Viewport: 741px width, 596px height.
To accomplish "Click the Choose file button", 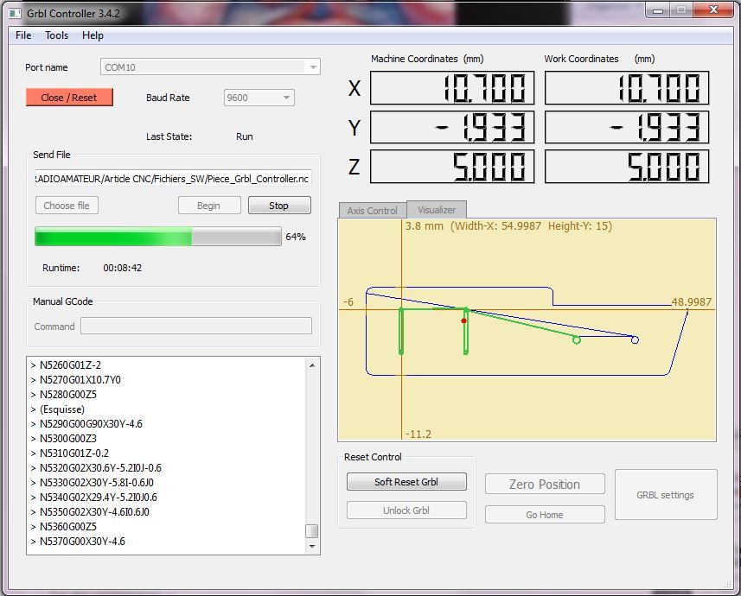I will (67, 206).
